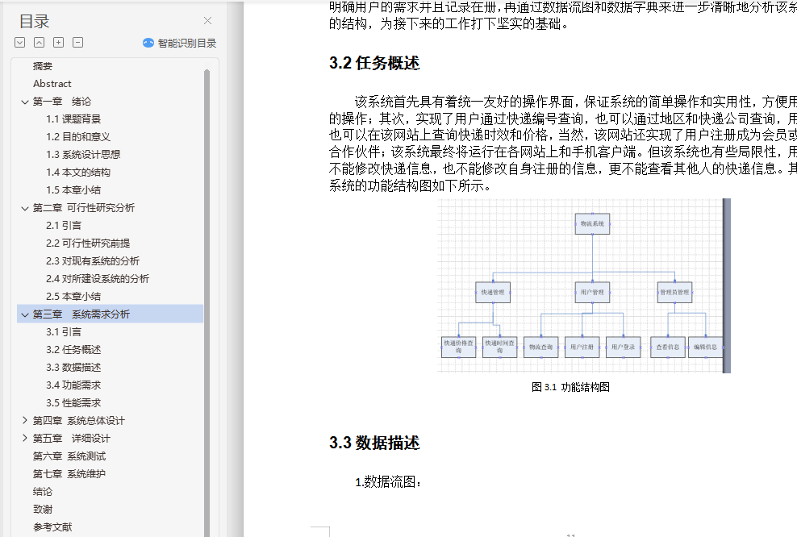Viewport: 797px width, 537px height.
Task: Jump to 3.2 任务概述 in outline
Action: [73, 349]
